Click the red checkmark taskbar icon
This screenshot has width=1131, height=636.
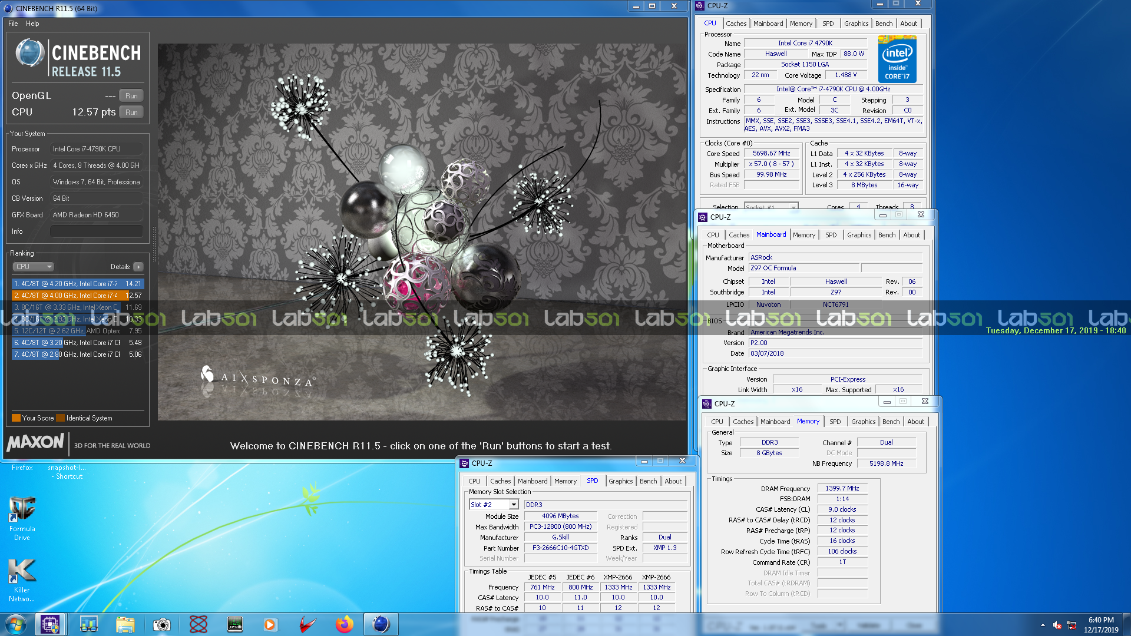pos(307,624)
